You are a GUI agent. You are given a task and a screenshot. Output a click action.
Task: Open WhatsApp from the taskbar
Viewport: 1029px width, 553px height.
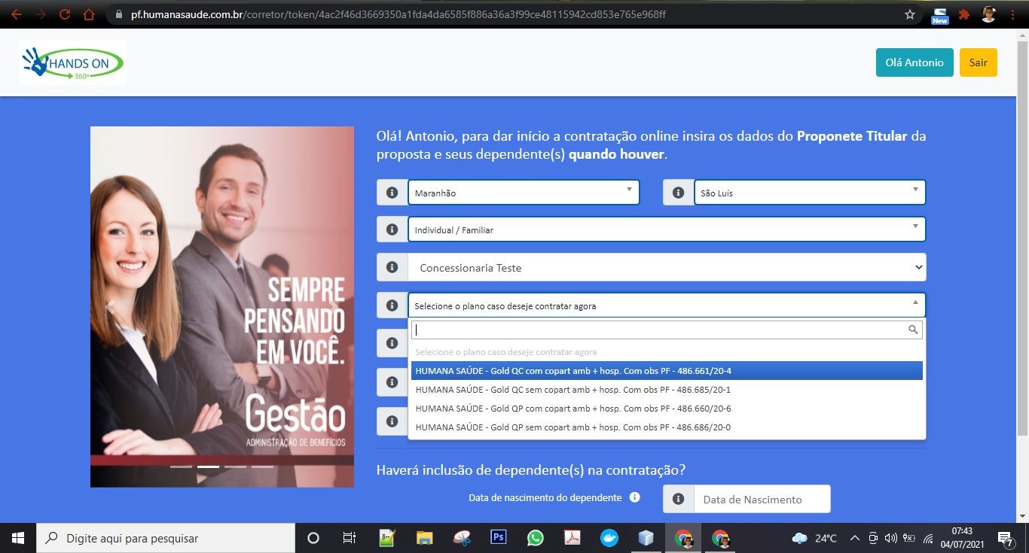click(x=535, y=538)
